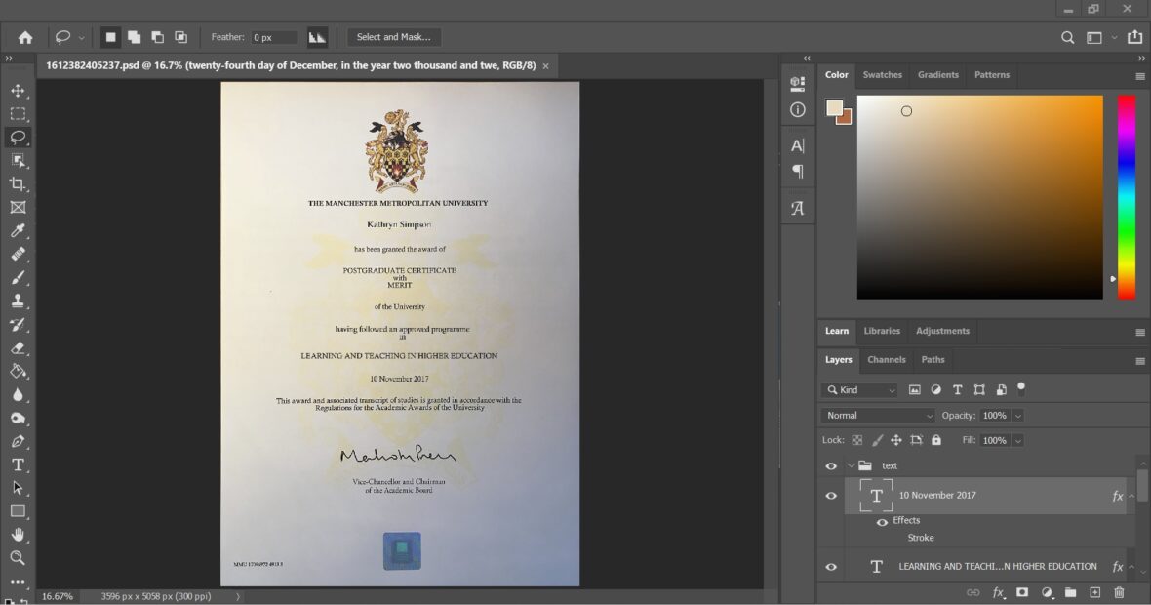The width and height of the screenshot is (1151, 605).
Task: Toggle Lock all layer attributes
Action: 936,440
